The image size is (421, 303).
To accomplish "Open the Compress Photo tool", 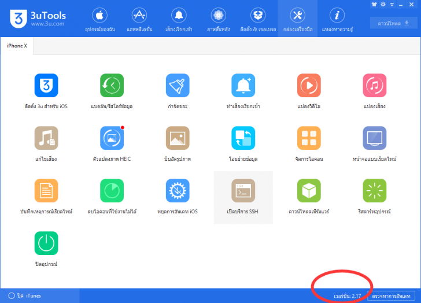I will coord(178,138).
